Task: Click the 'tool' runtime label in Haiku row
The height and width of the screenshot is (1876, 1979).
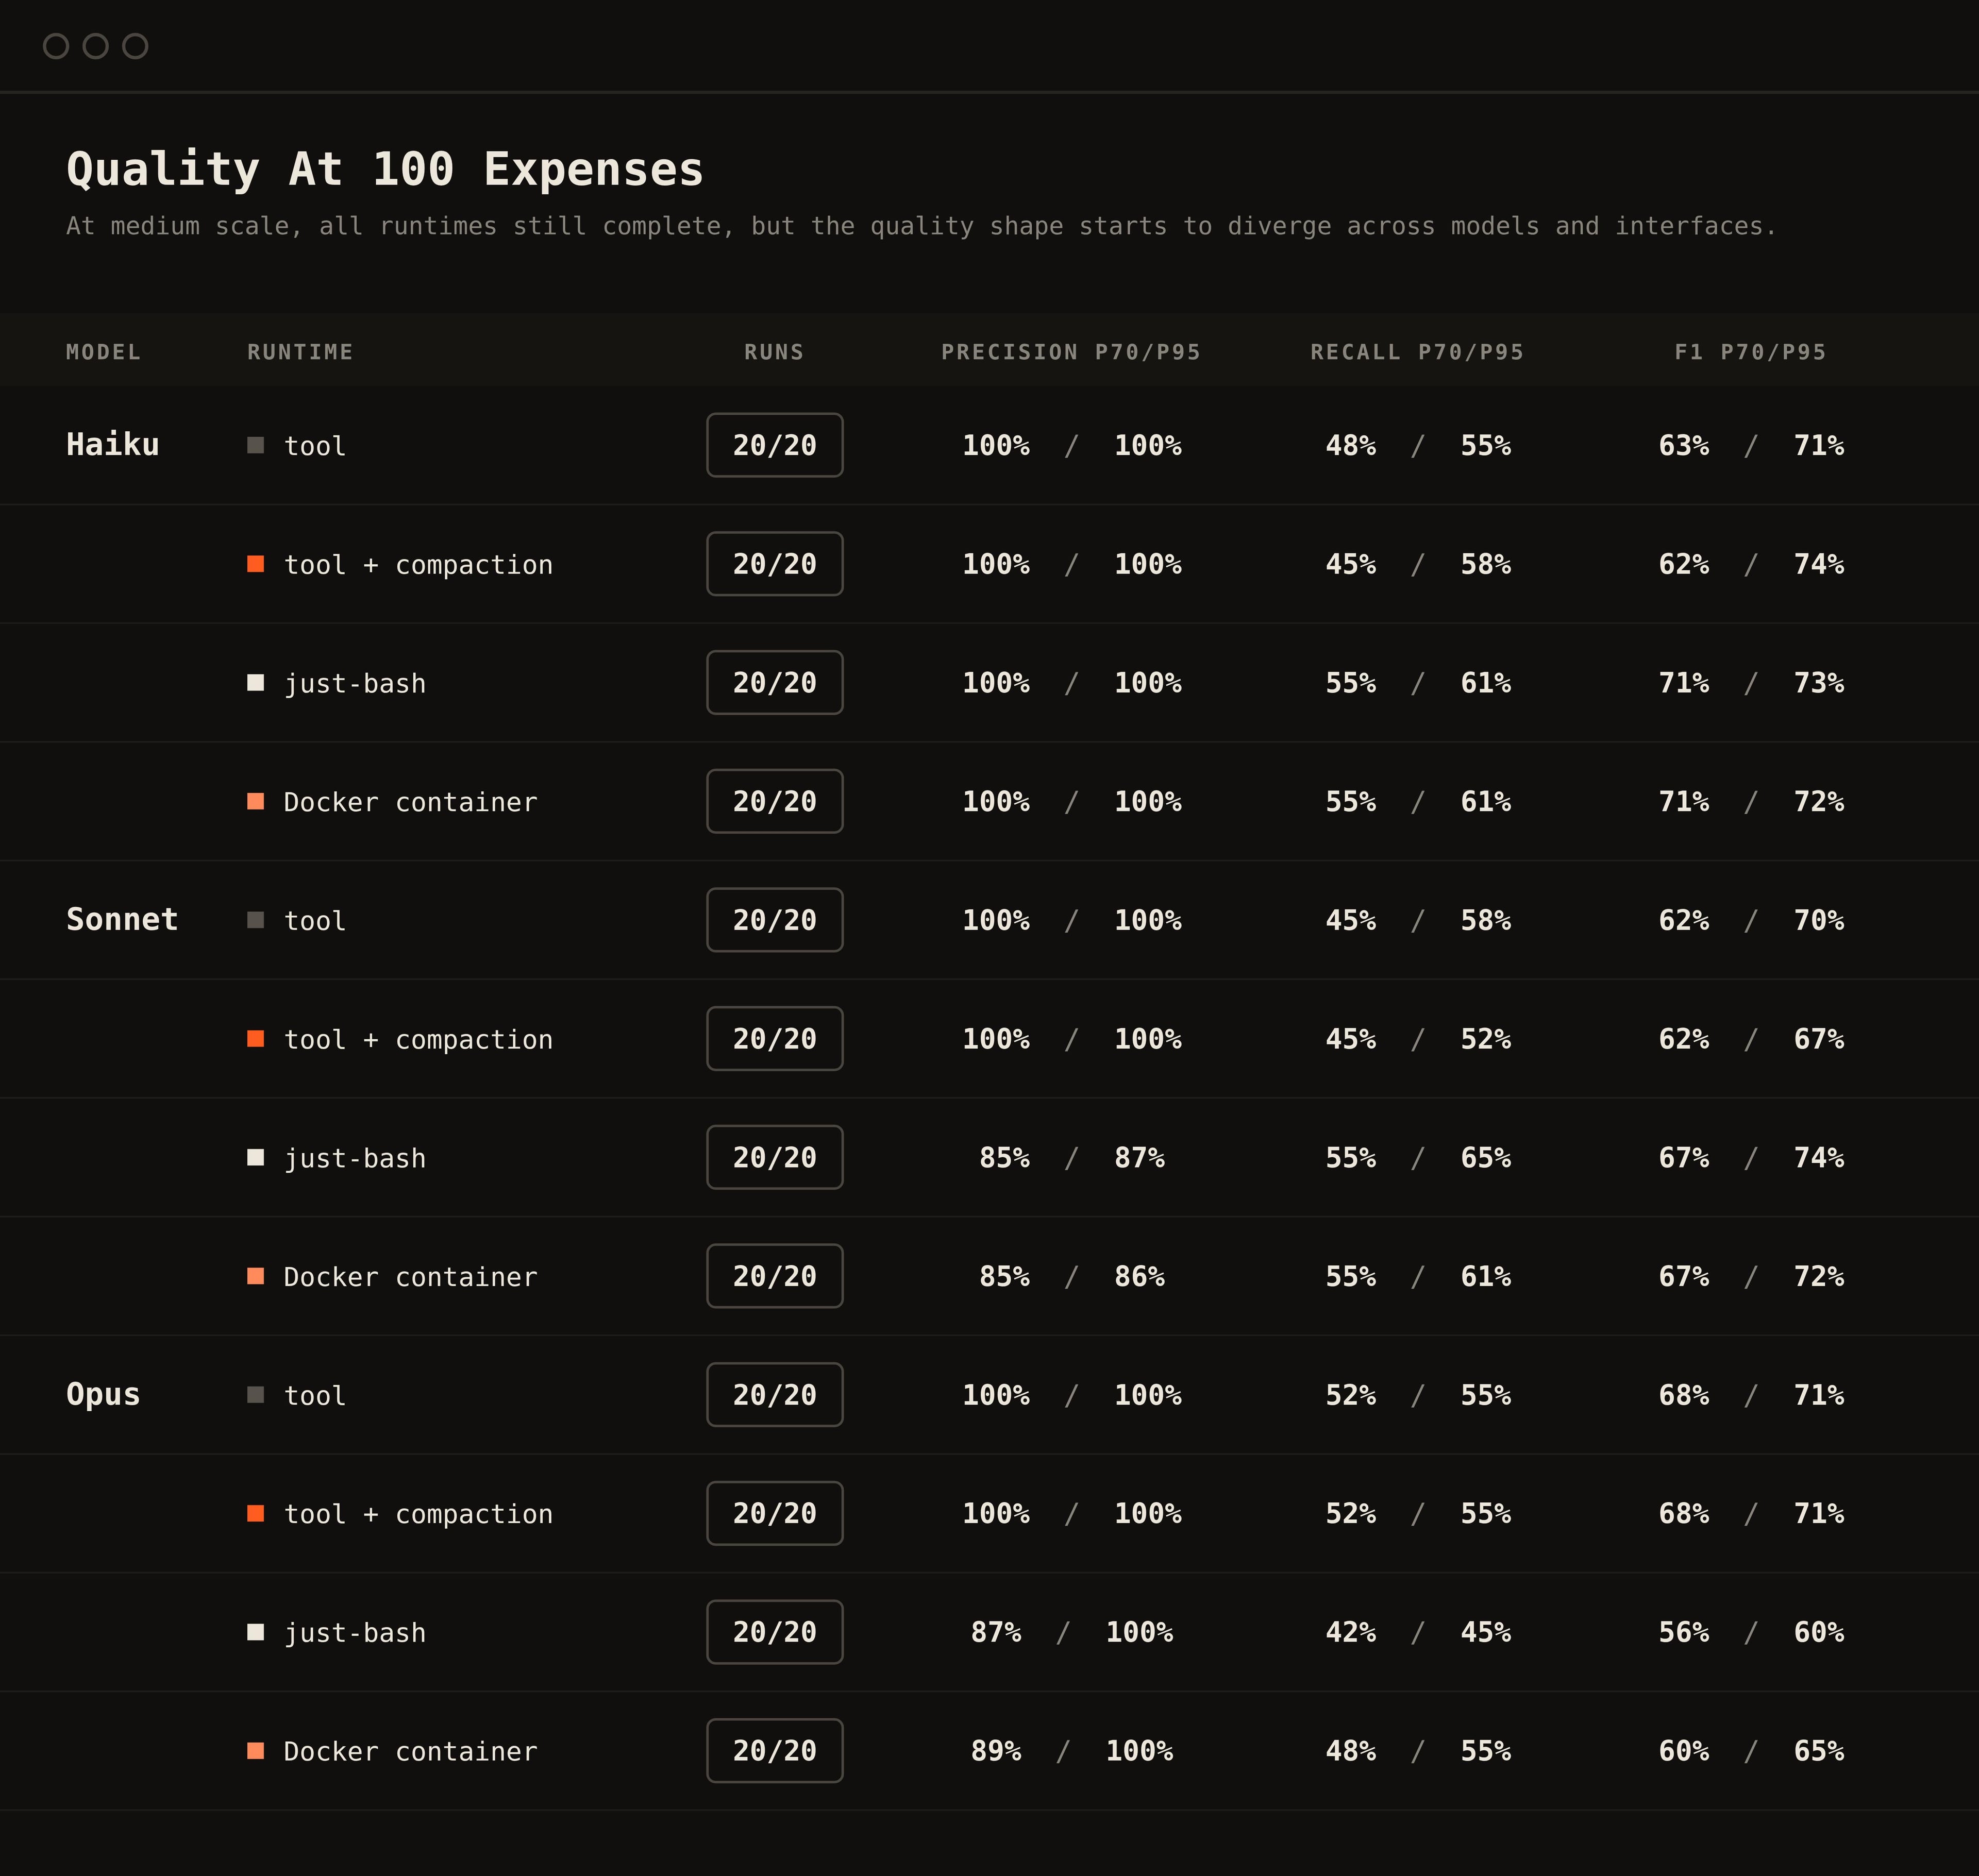Action: click(x=315, y=446)
